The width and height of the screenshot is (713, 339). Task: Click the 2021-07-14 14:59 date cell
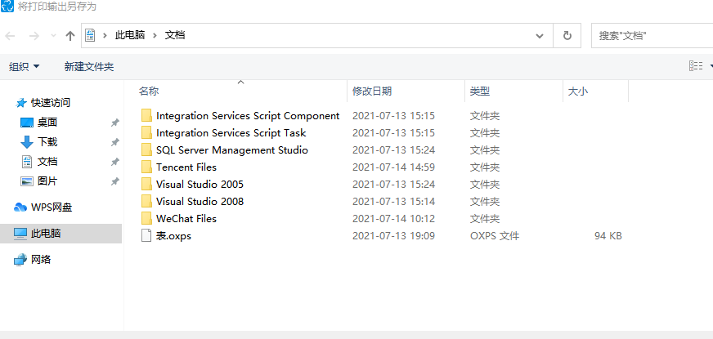[394, 167]
